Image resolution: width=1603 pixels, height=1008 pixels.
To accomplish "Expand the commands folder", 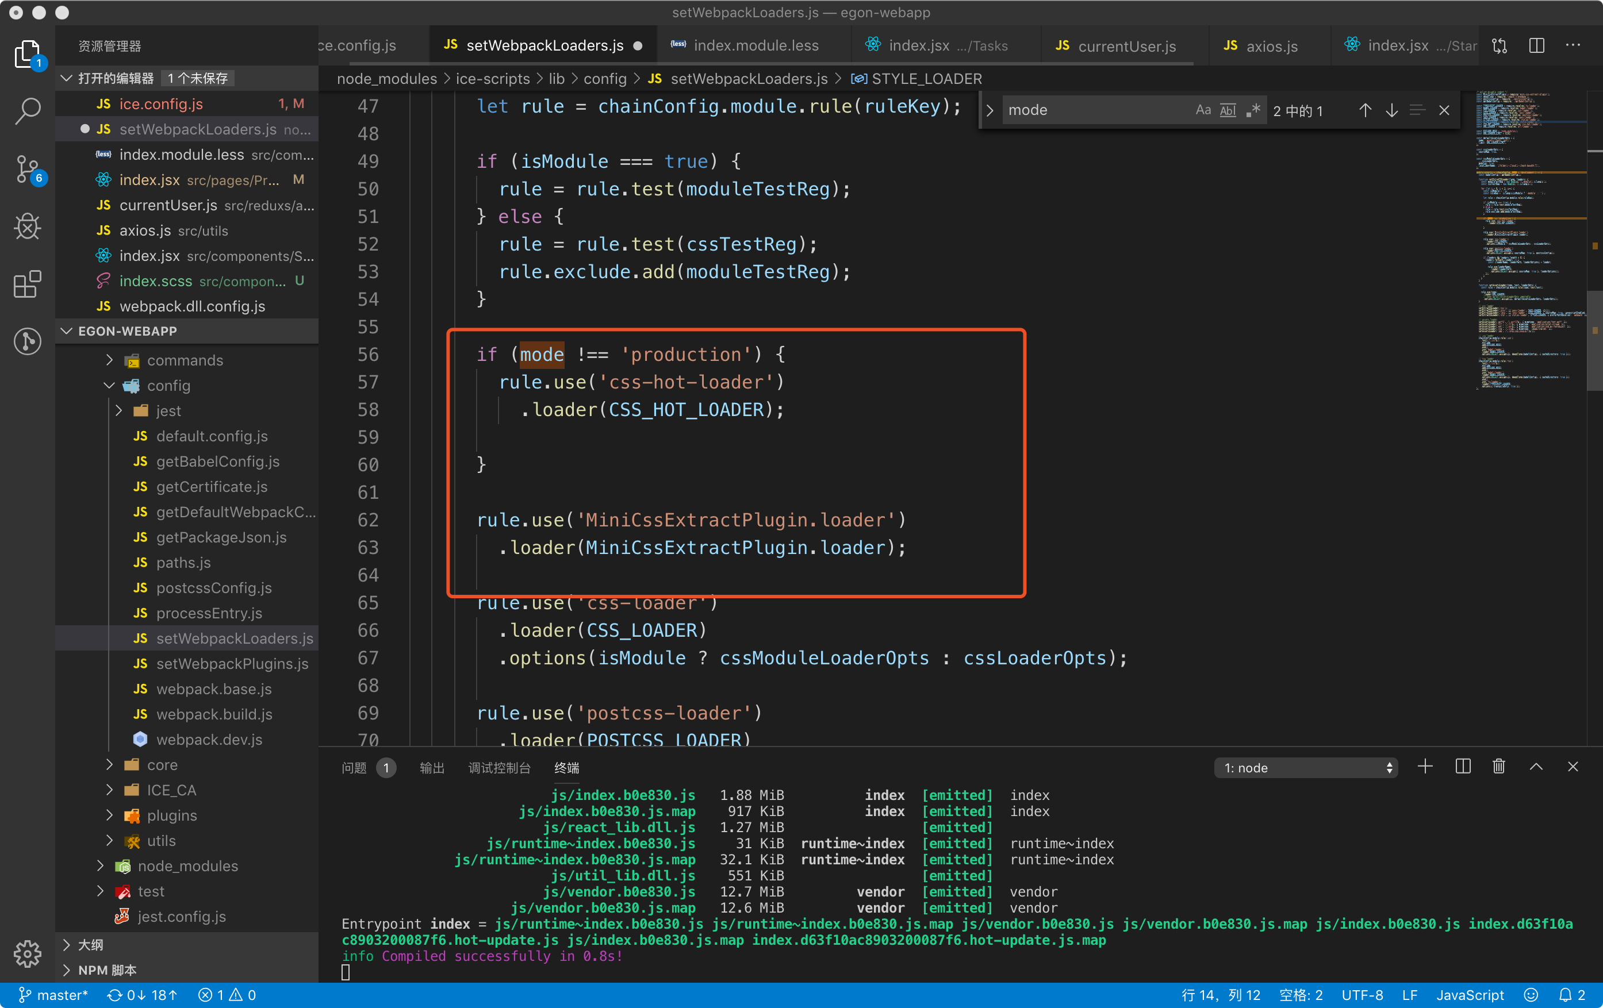I will pyautogui.click(x=110, y=360).
